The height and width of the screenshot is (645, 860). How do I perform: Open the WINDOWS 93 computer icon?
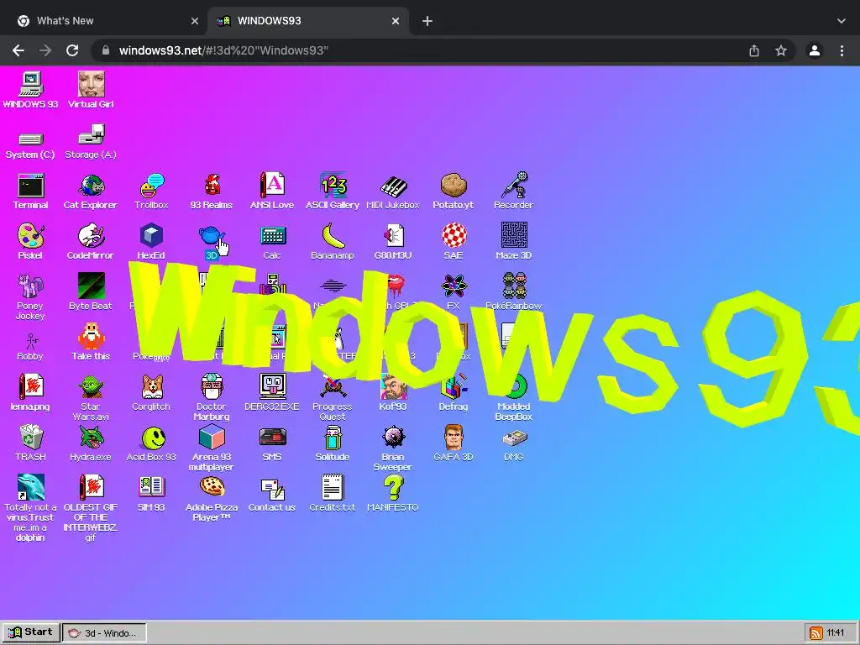click(31, 85)
